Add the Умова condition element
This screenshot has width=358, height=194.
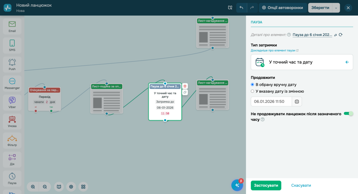(x=12, y=122)
